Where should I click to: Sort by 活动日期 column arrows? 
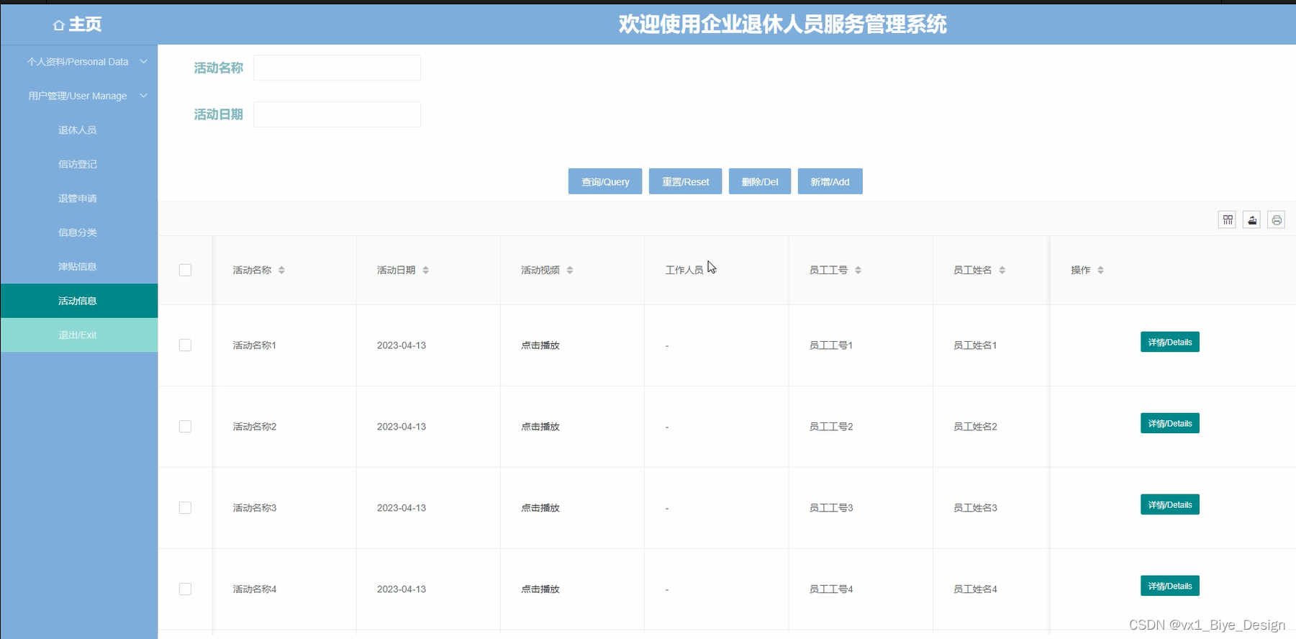point(426,270)
